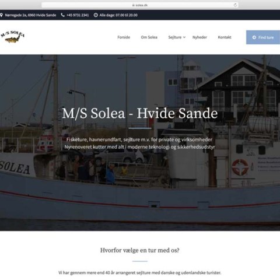Click the Hvorfor vælge en tur med os heading
The height and width of the screenshot is (280, 280).
pos(140,250)
